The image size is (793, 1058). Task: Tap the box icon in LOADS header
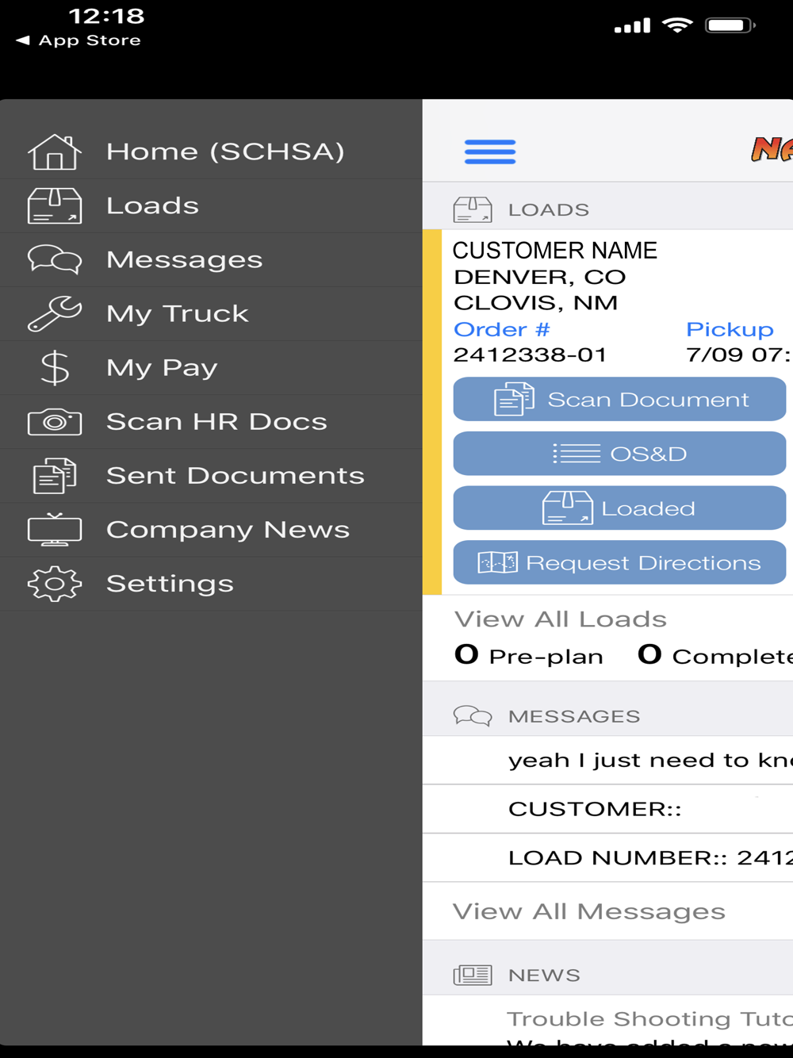coord(473,209)
